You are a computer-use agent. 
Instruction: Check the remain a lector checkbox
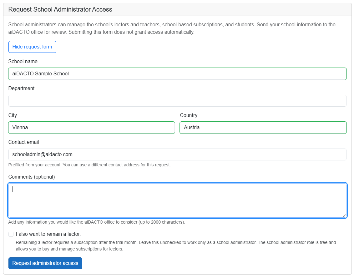tap(11, 234)
